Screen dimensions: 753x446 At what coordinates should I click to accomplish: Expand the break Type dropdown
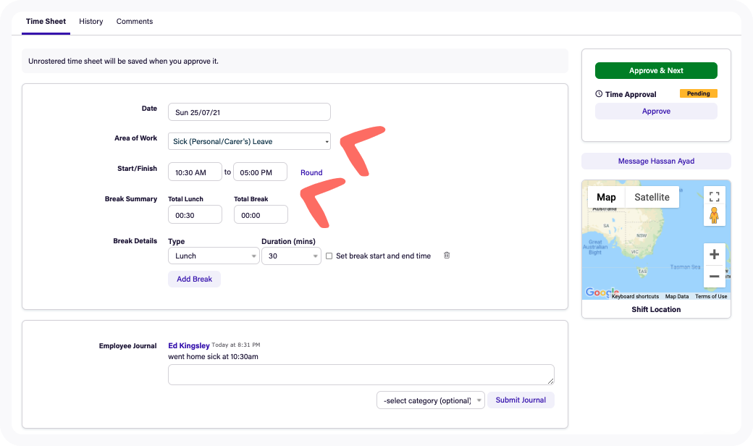click(214, 256)
